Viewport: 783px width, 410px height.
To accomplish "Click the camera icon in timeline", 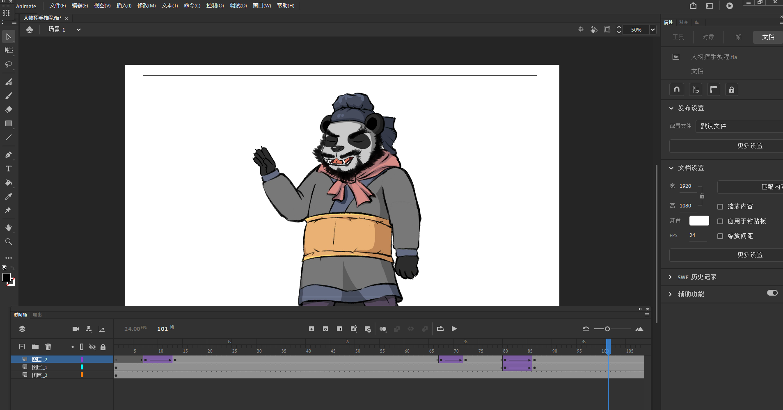I will (x=76, y=329).
